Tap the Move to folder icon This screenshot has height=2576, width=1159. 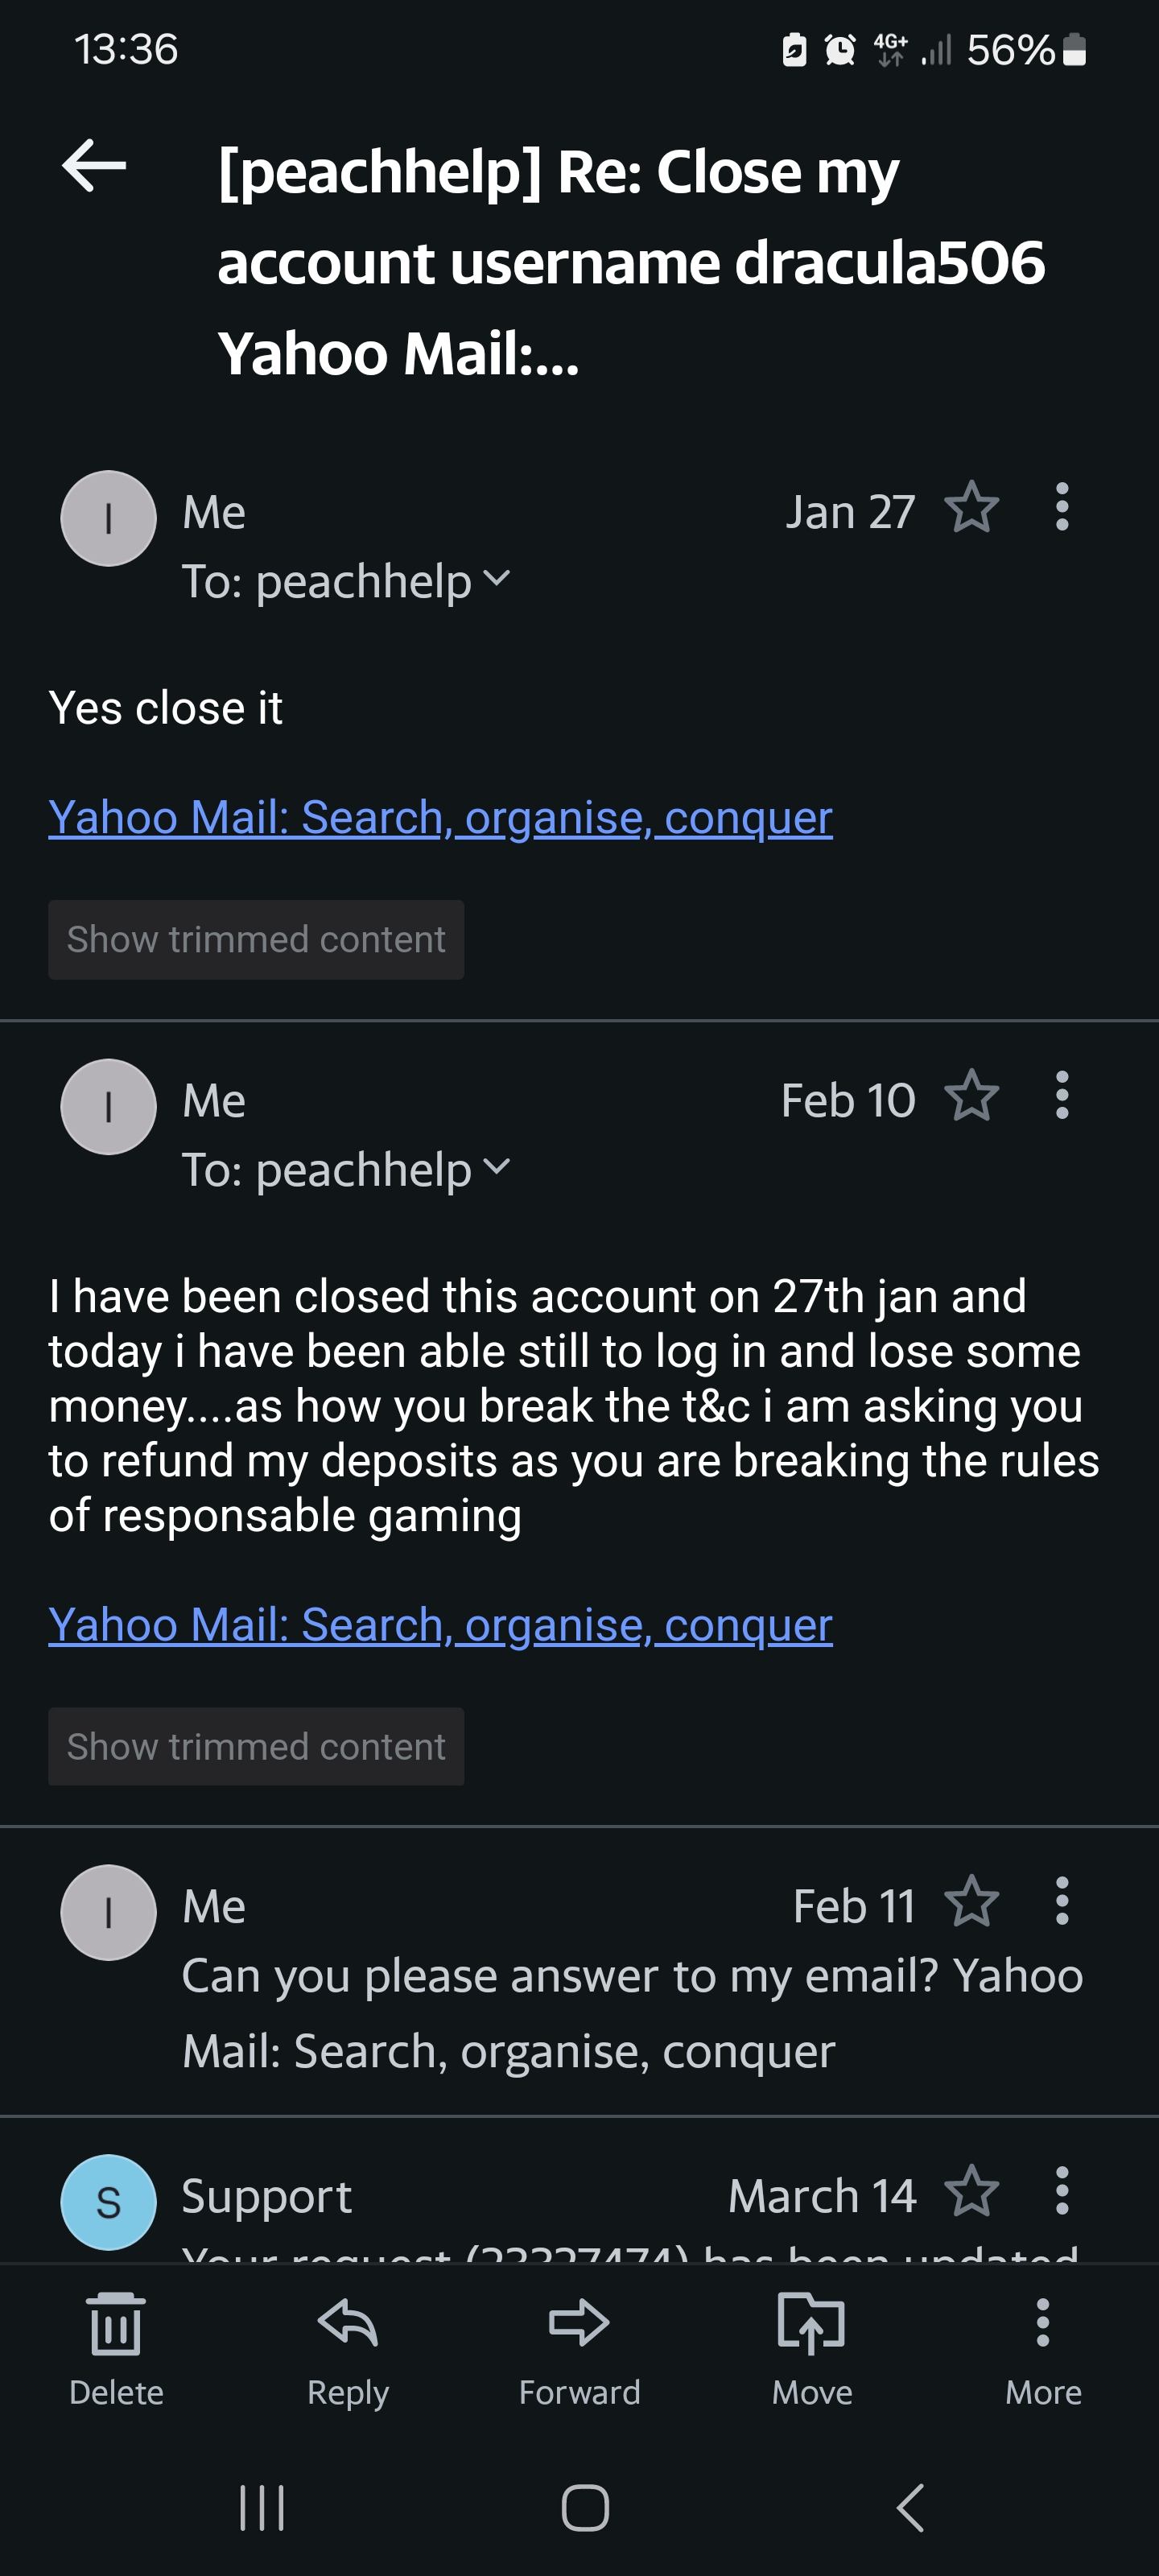click(811, 2324)
